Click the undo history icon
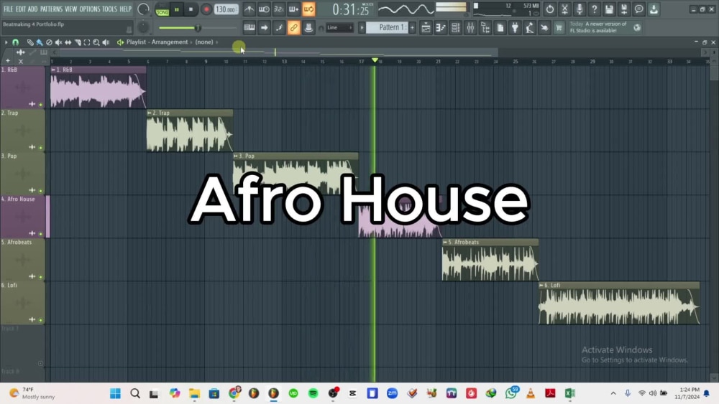719x404 pixels. [550, 9]
